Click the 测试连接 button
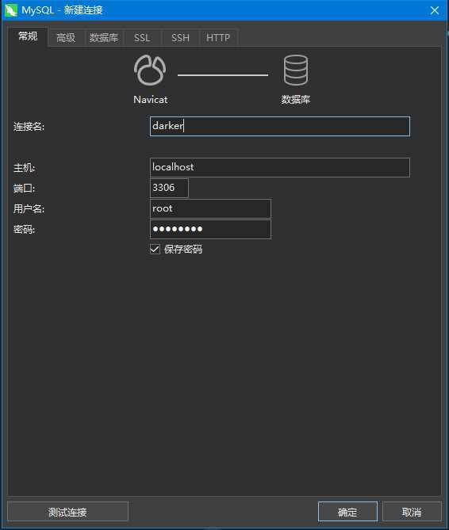The width and height of the screenshot is (449, 530). (67, 512)
